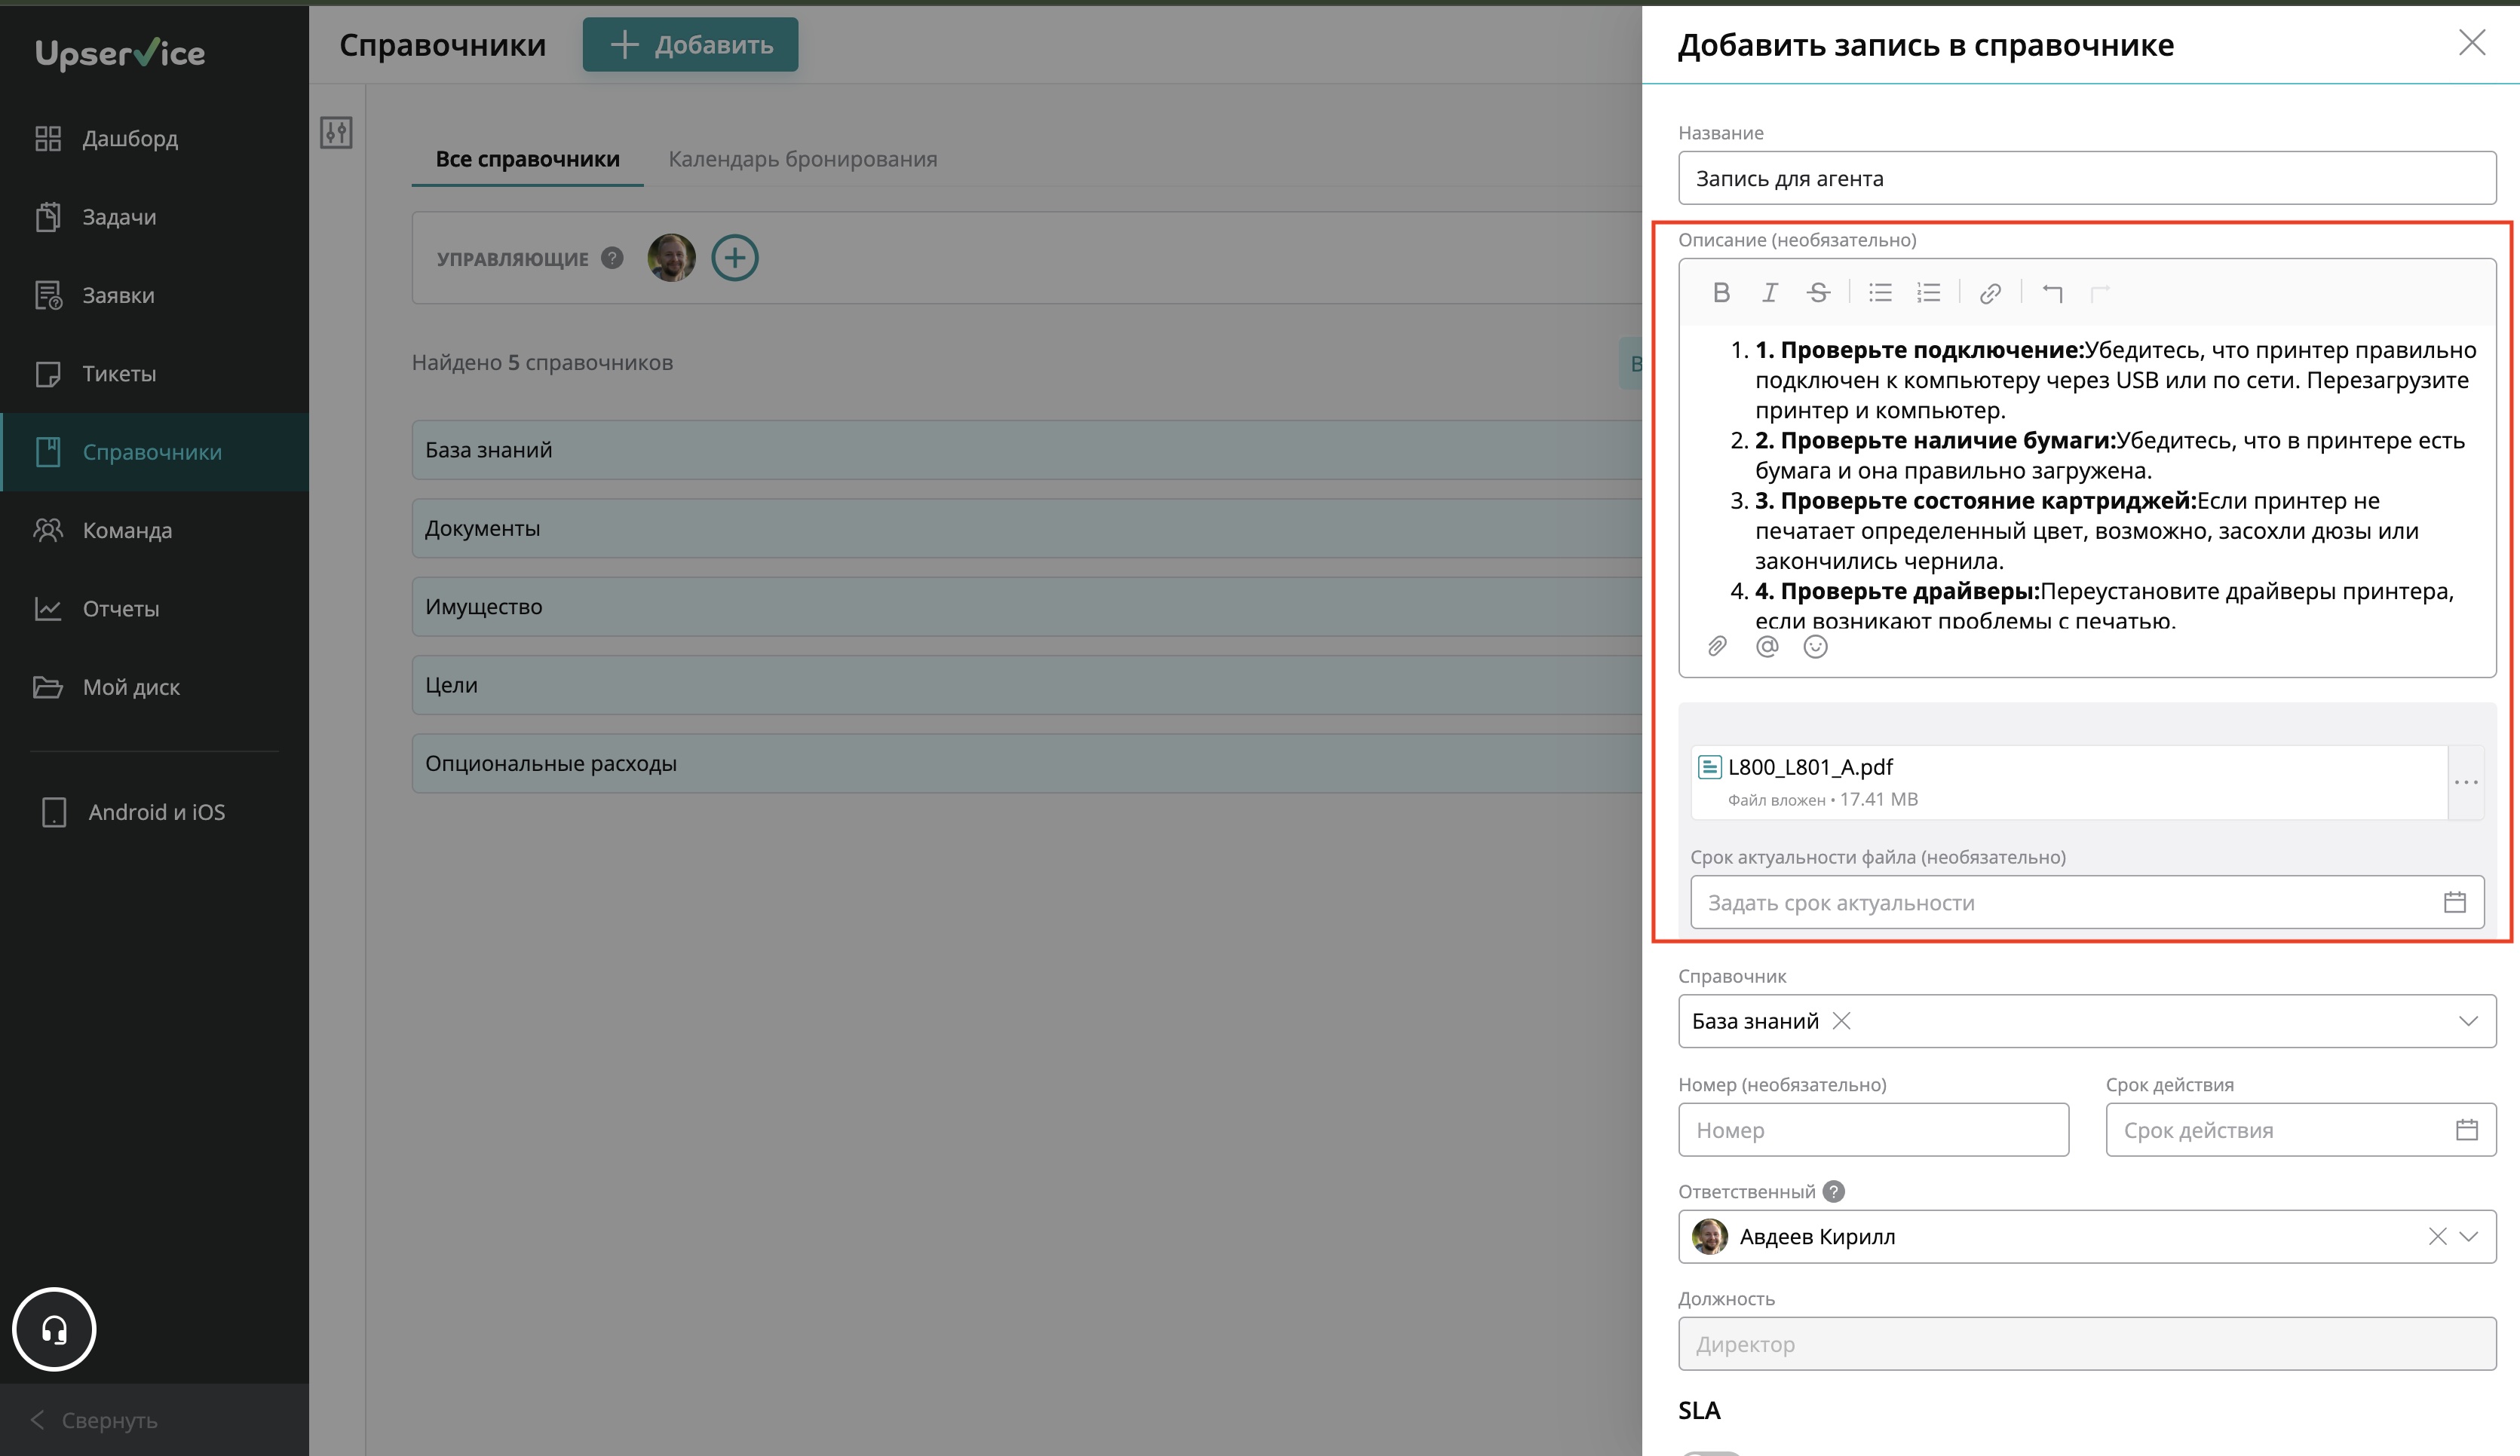This screenshot has width=2520, height=1456.
Task: Insert a hyperlink in description
Action: [x=1990, y=293]
